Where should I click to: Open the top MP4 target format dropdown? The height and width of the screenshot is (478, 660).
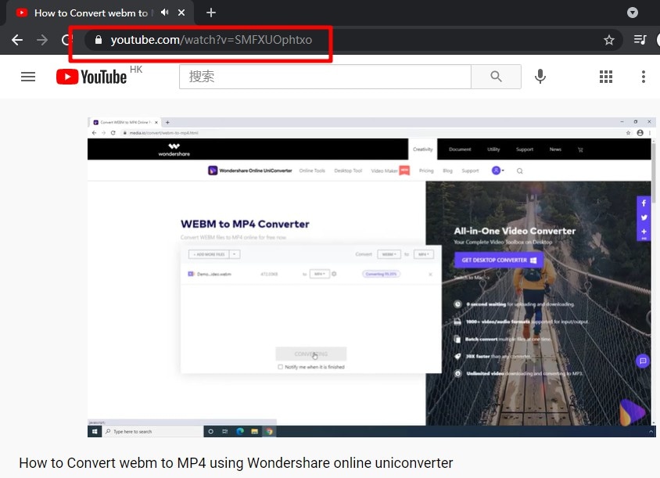(x=423, y=254)
